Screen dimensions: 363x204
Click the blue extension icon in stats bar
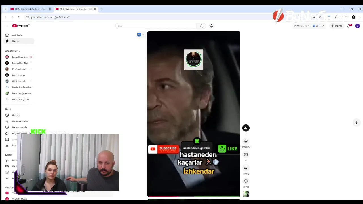[314, 26]
